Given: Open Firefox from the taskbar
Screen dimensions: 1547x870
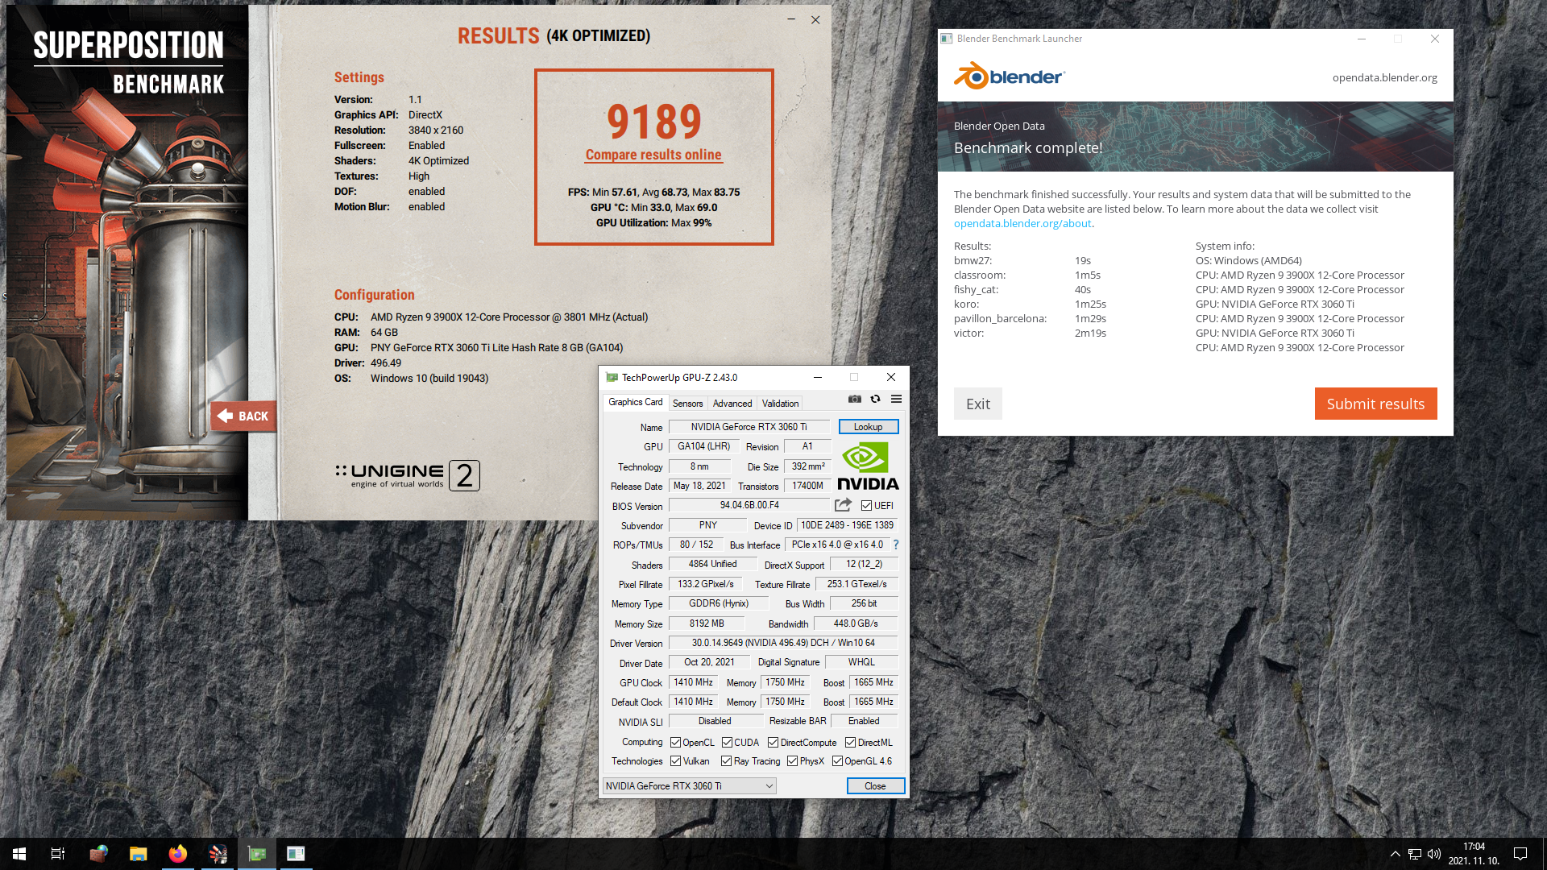Looking at the screenshot, I should (178, 854).
